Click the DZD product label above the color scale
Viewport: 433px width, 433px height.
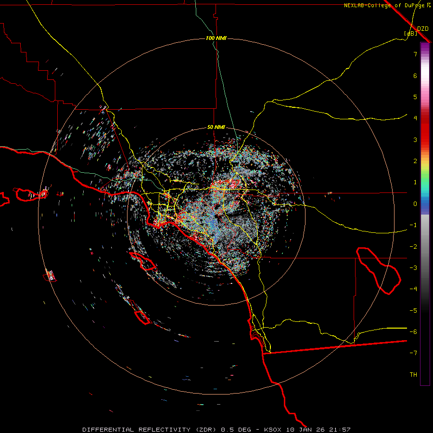coord(423,29)
